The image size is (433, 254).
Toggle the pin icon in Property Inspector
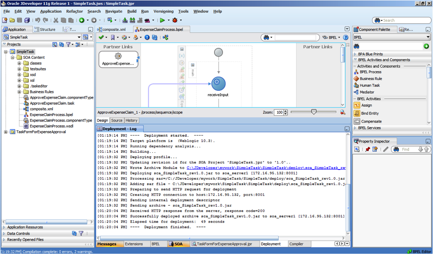tap(367, 150)
